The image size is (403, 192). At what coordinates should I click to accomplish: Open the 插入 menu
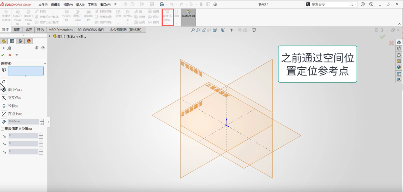[80, 4]
